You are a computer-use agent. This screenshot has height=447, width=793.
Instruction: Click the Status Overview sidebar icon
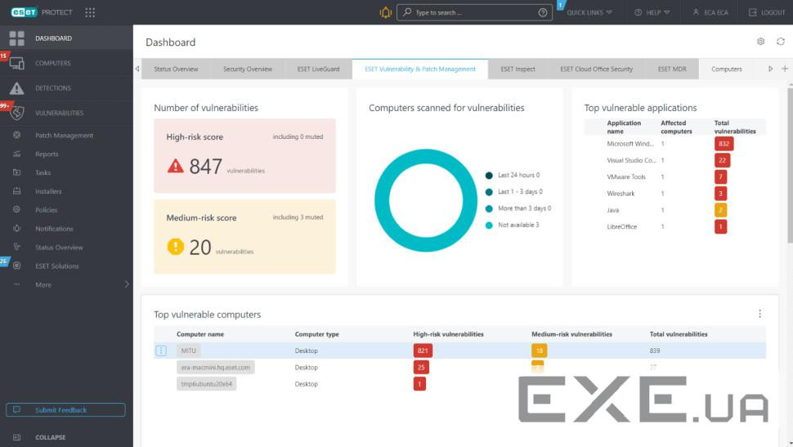pyautogui.click(x=16, y=247)
